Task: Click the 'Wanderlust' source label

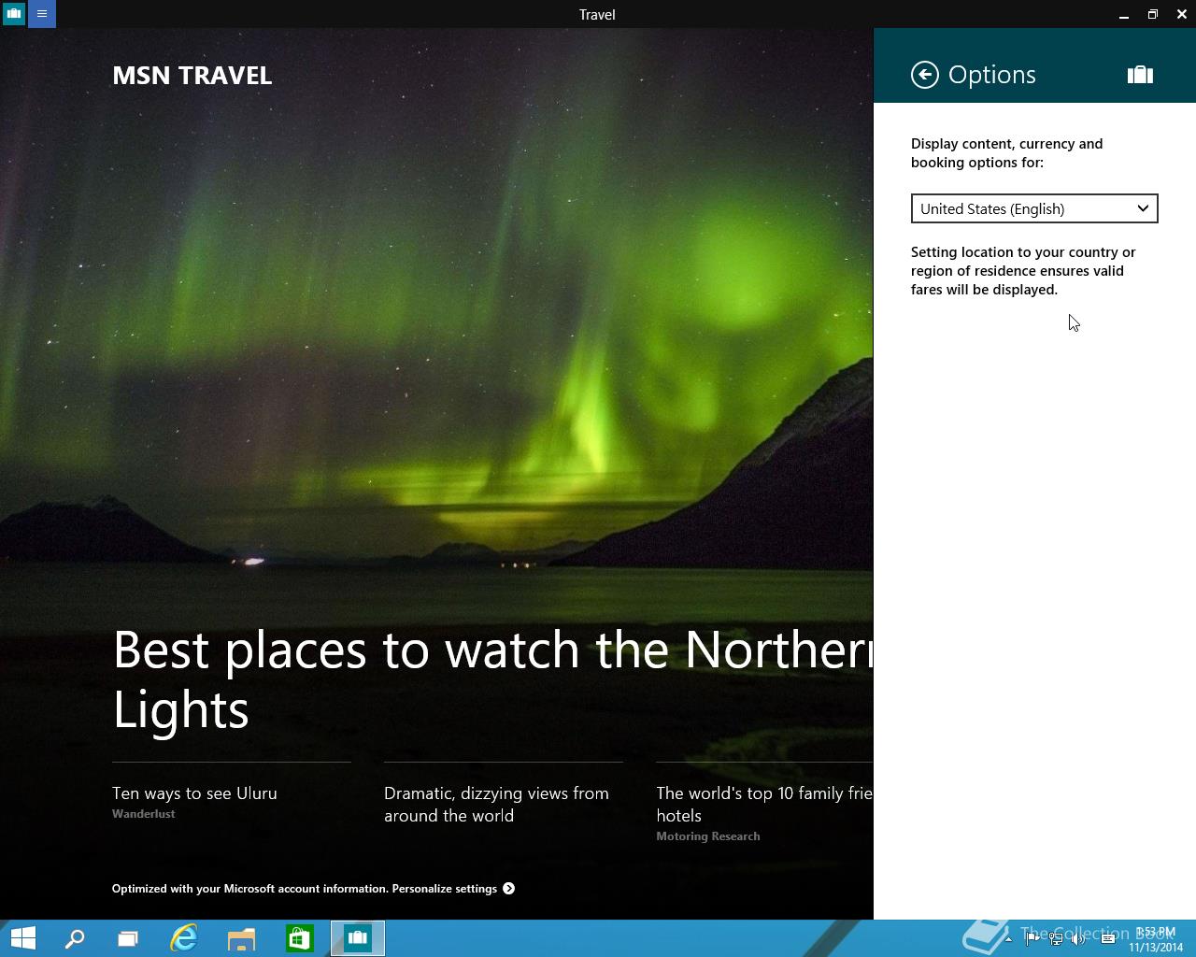Action: click(144, 814)
